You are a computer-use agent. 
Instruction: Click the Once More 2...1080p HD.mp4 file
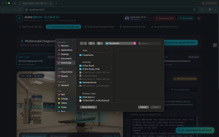click(96, 79)
